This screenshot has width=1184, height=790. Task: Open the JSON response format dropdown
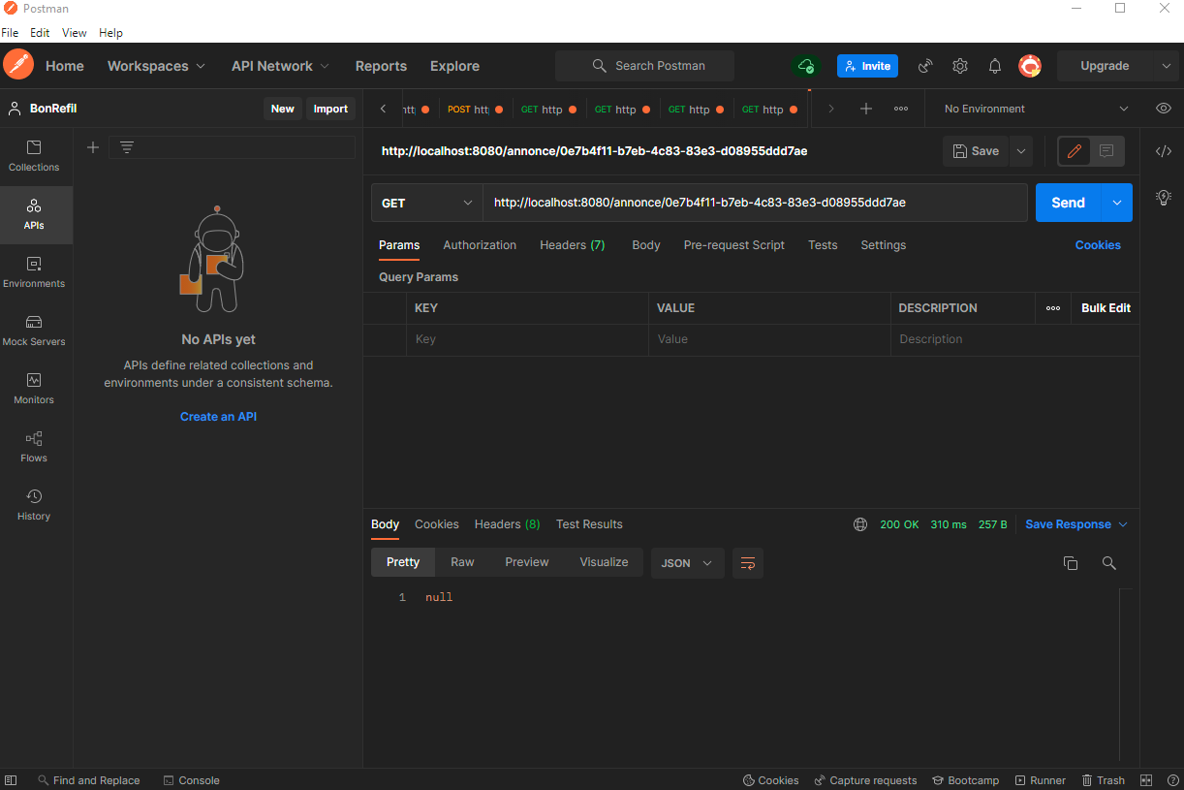(688, 563)
